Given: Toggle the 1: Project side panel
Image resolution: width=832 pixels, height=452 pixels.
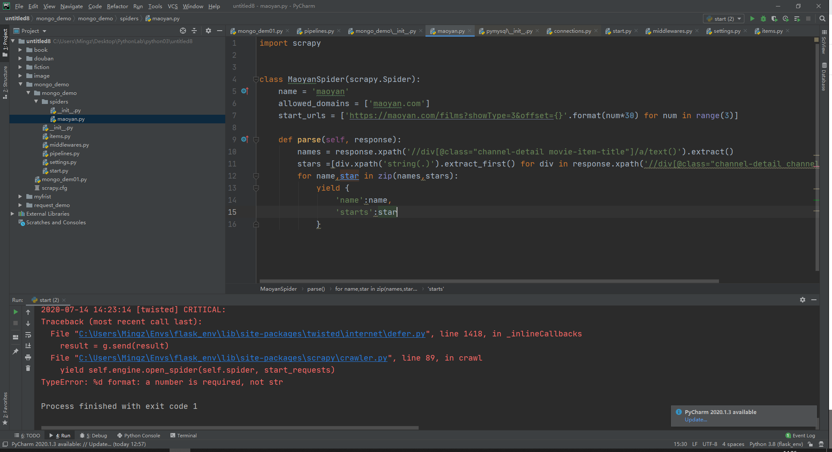Looking at the screenshot, I should coord(5,43).
